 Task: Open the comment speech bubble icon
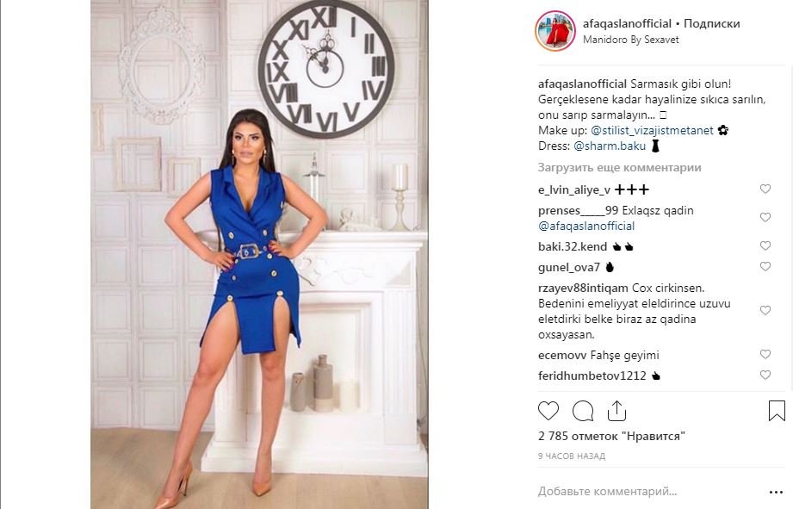click(x=583, y=411)
